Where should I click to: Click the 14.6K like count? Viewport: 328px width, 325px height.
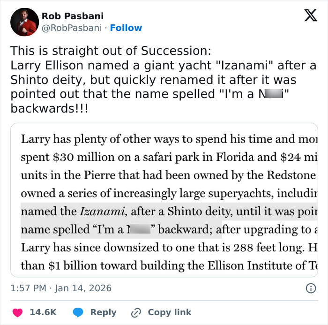(x=44, y=312)
